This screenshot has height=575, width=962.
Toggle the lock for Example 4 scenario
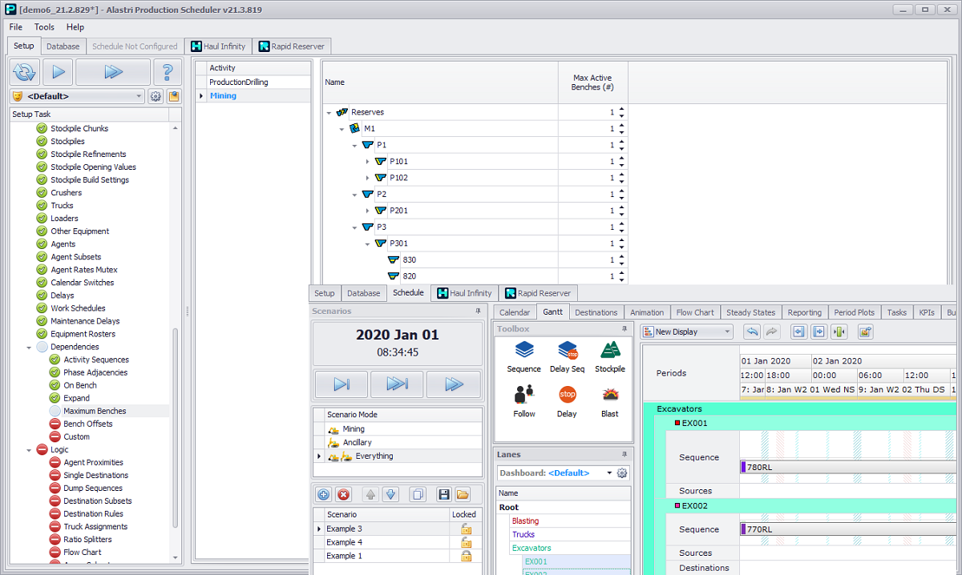(x=465, y=543)
